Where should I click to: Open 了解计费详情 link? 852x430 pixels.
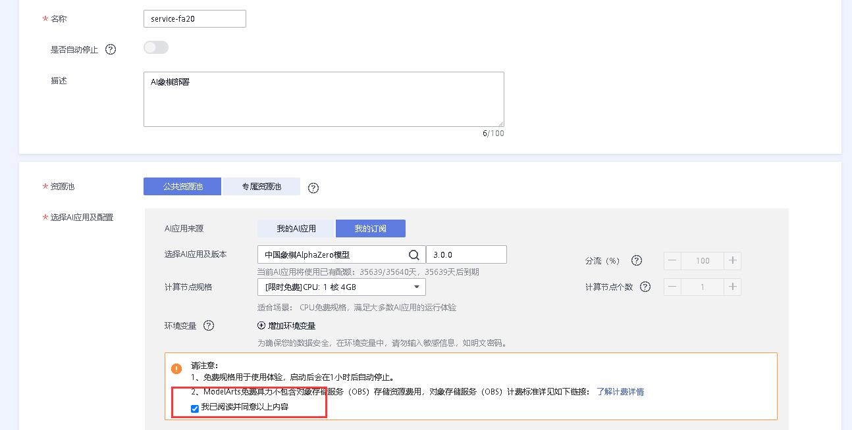coord(620,392)
